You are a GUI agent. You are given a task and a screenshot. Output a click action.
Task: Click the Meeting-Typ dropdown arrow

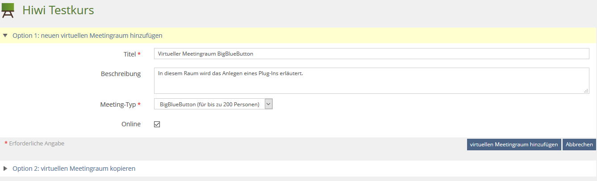click(x=268, y=104)
